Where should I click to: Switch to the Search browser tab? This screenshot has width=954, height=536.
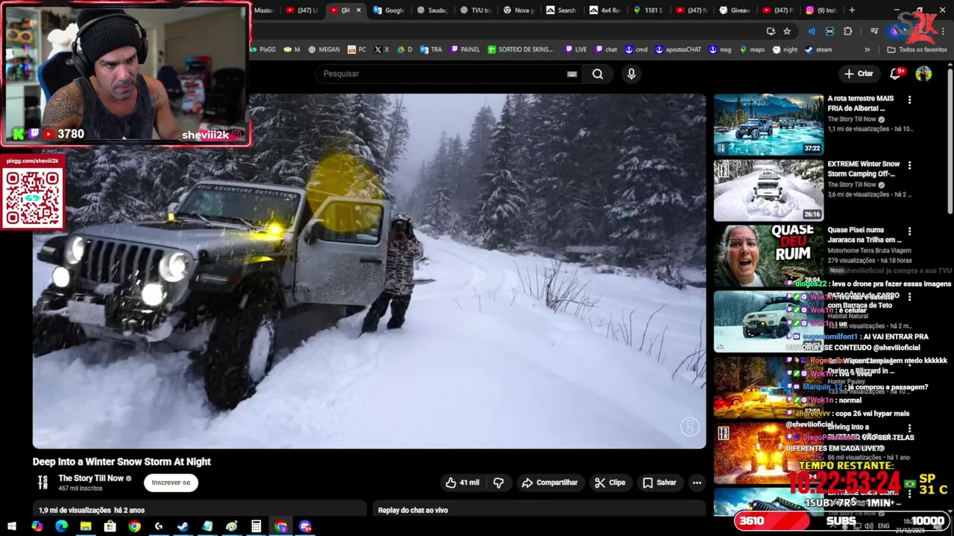pos(561,10)
